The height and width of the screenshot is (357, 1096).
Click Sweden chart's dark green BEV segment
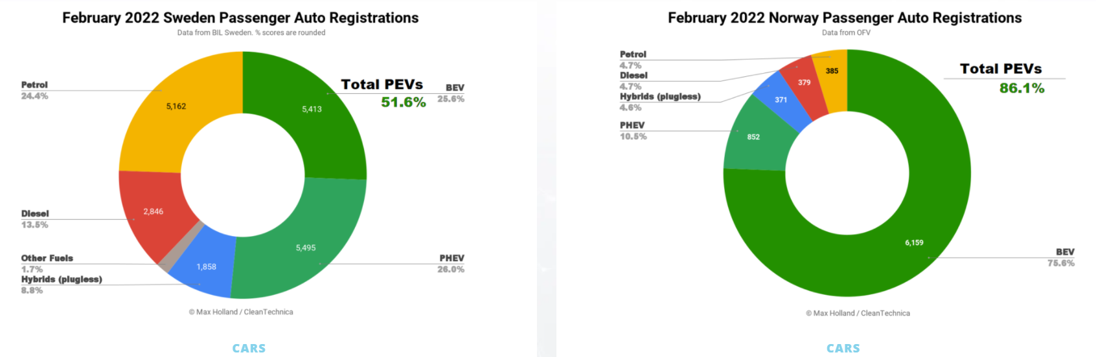point(311,110)
